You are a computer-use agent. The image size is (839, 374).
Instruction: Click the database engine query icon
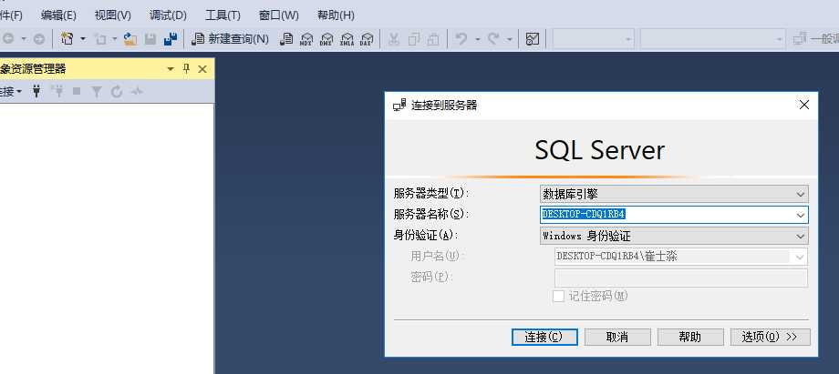pos(286,39)
